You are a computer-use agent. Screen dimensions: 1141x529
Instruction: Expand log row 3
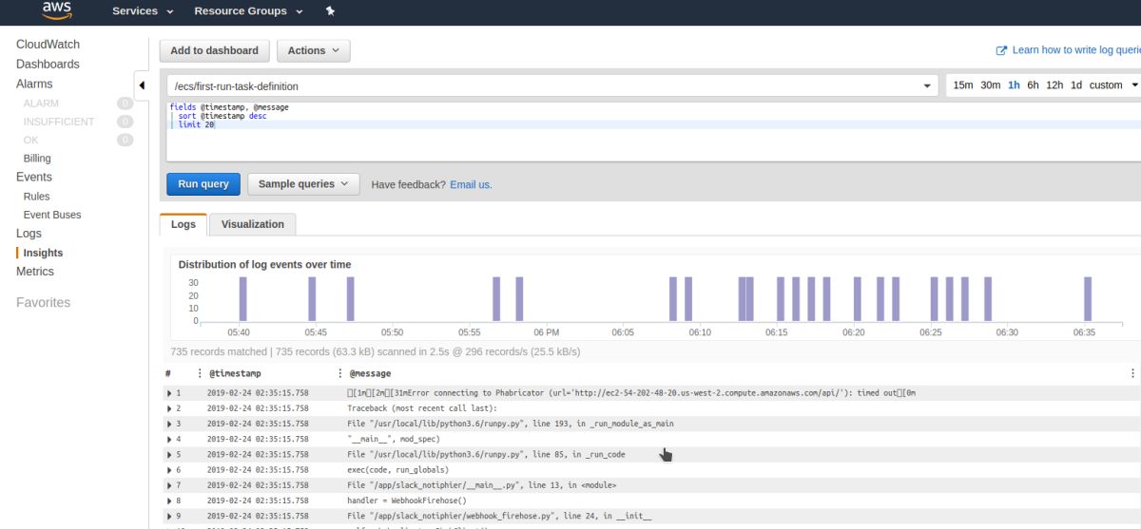[170, 424]
